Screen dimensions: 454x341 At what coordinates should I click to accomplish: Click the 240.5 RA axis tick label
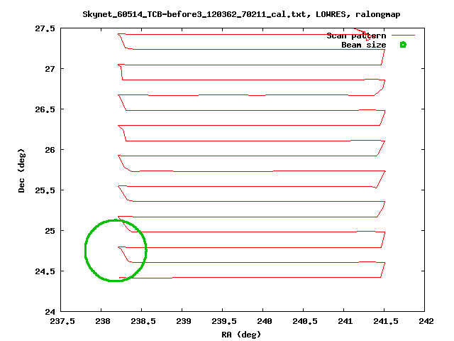[x=304, y=321]
